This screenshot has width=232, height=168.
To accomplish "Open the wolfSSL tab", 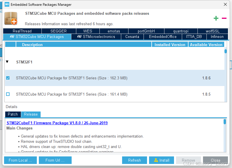I will point(213,31).
